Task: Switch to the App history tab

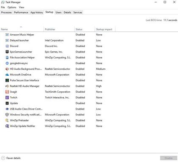Action: tap(36, 12)
